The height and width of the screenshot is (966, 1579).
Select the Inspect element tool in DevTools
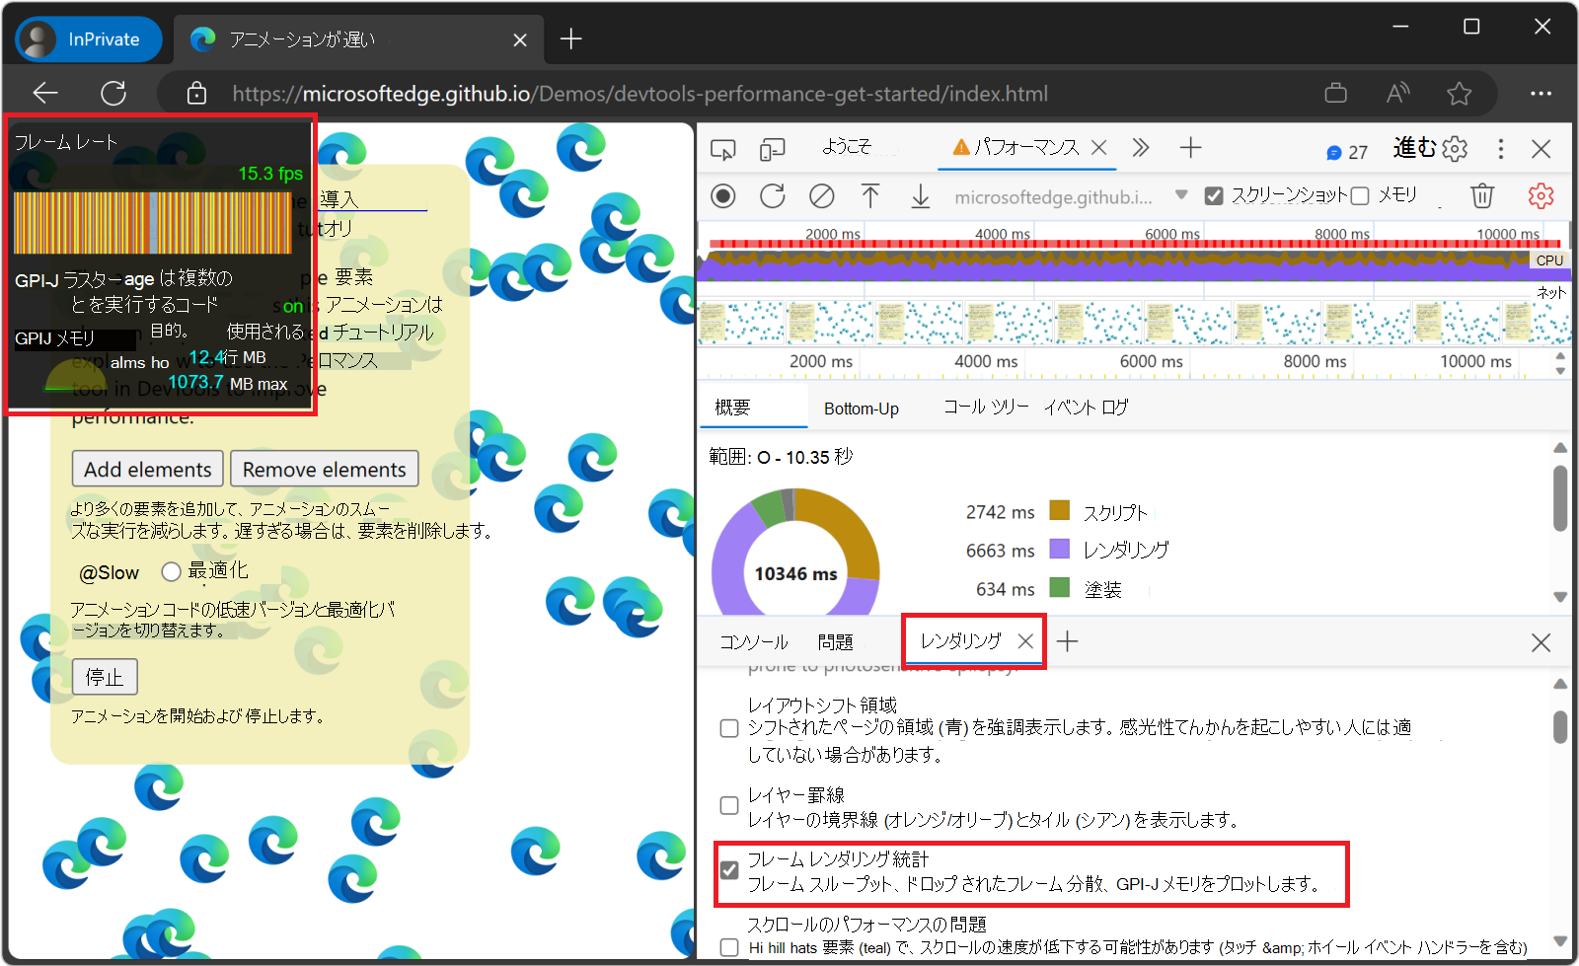click(x=723, y=149)
